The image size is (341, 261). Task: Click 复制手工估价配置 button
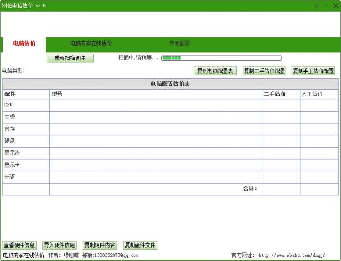point(313,71)
